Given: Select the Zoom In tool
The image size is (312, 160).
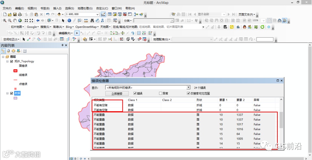Looking at the screenshot, I should (x=5, y=20).
